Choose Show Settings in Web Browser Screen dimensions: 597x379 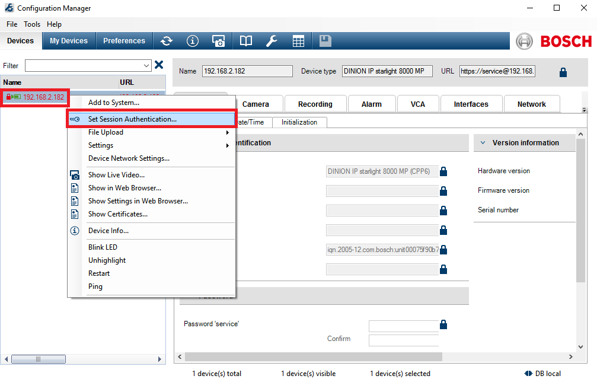[x=152, y=201]
